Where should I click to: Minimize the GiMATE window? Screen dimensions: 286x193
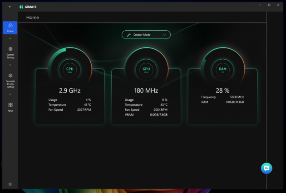(260, 5)
